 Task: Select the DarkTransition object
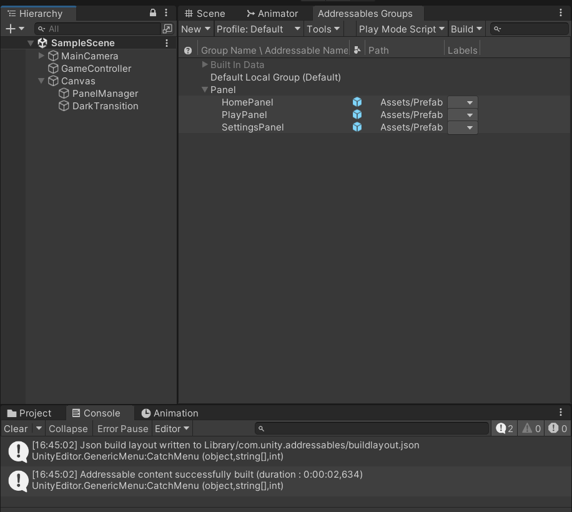pyautogui.click(x=105, y=106)
